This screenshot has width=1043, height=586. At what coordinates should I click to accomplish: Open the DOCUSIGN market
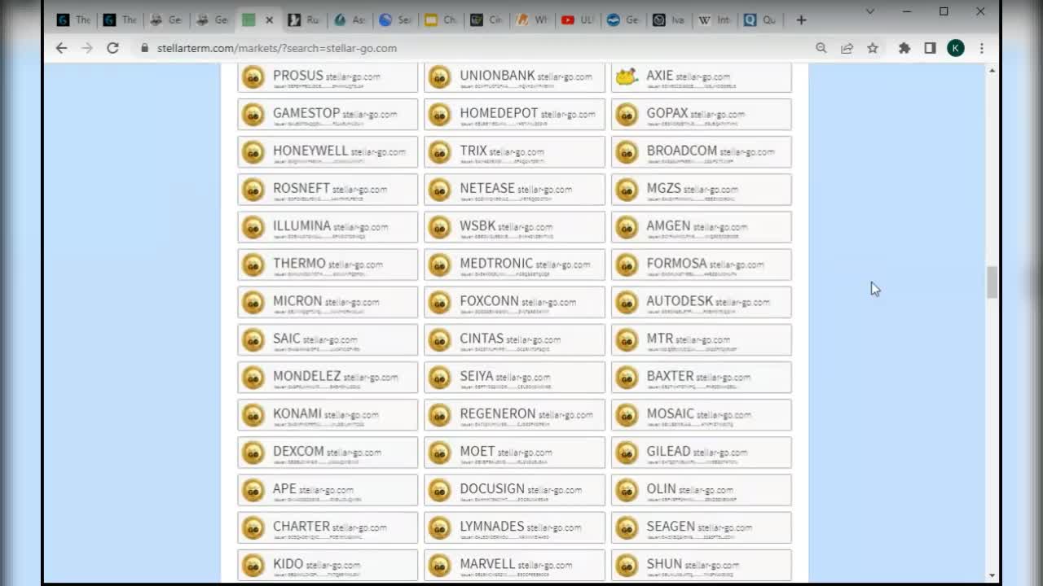coord(514,490)
